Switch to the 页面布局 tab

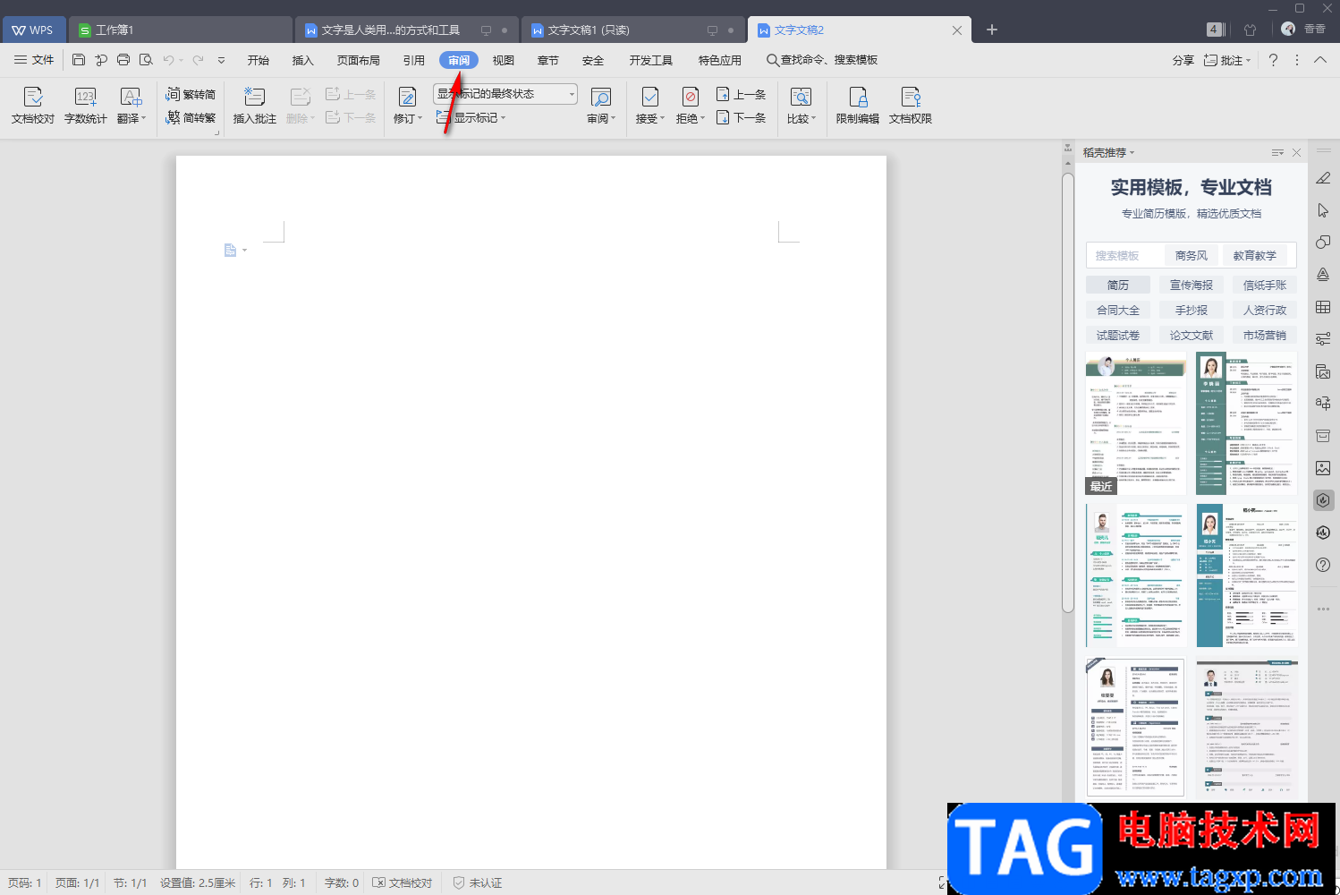358,60
